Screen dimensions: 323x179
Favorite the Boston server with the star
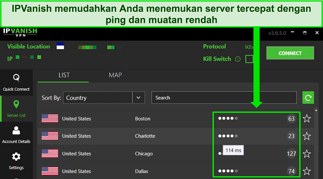(x=307, y=119)
